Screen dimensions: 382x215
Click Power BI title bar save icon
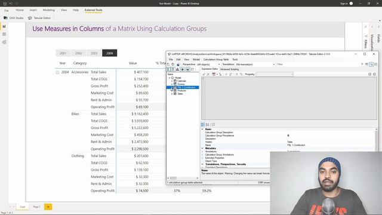click(5, 4)
